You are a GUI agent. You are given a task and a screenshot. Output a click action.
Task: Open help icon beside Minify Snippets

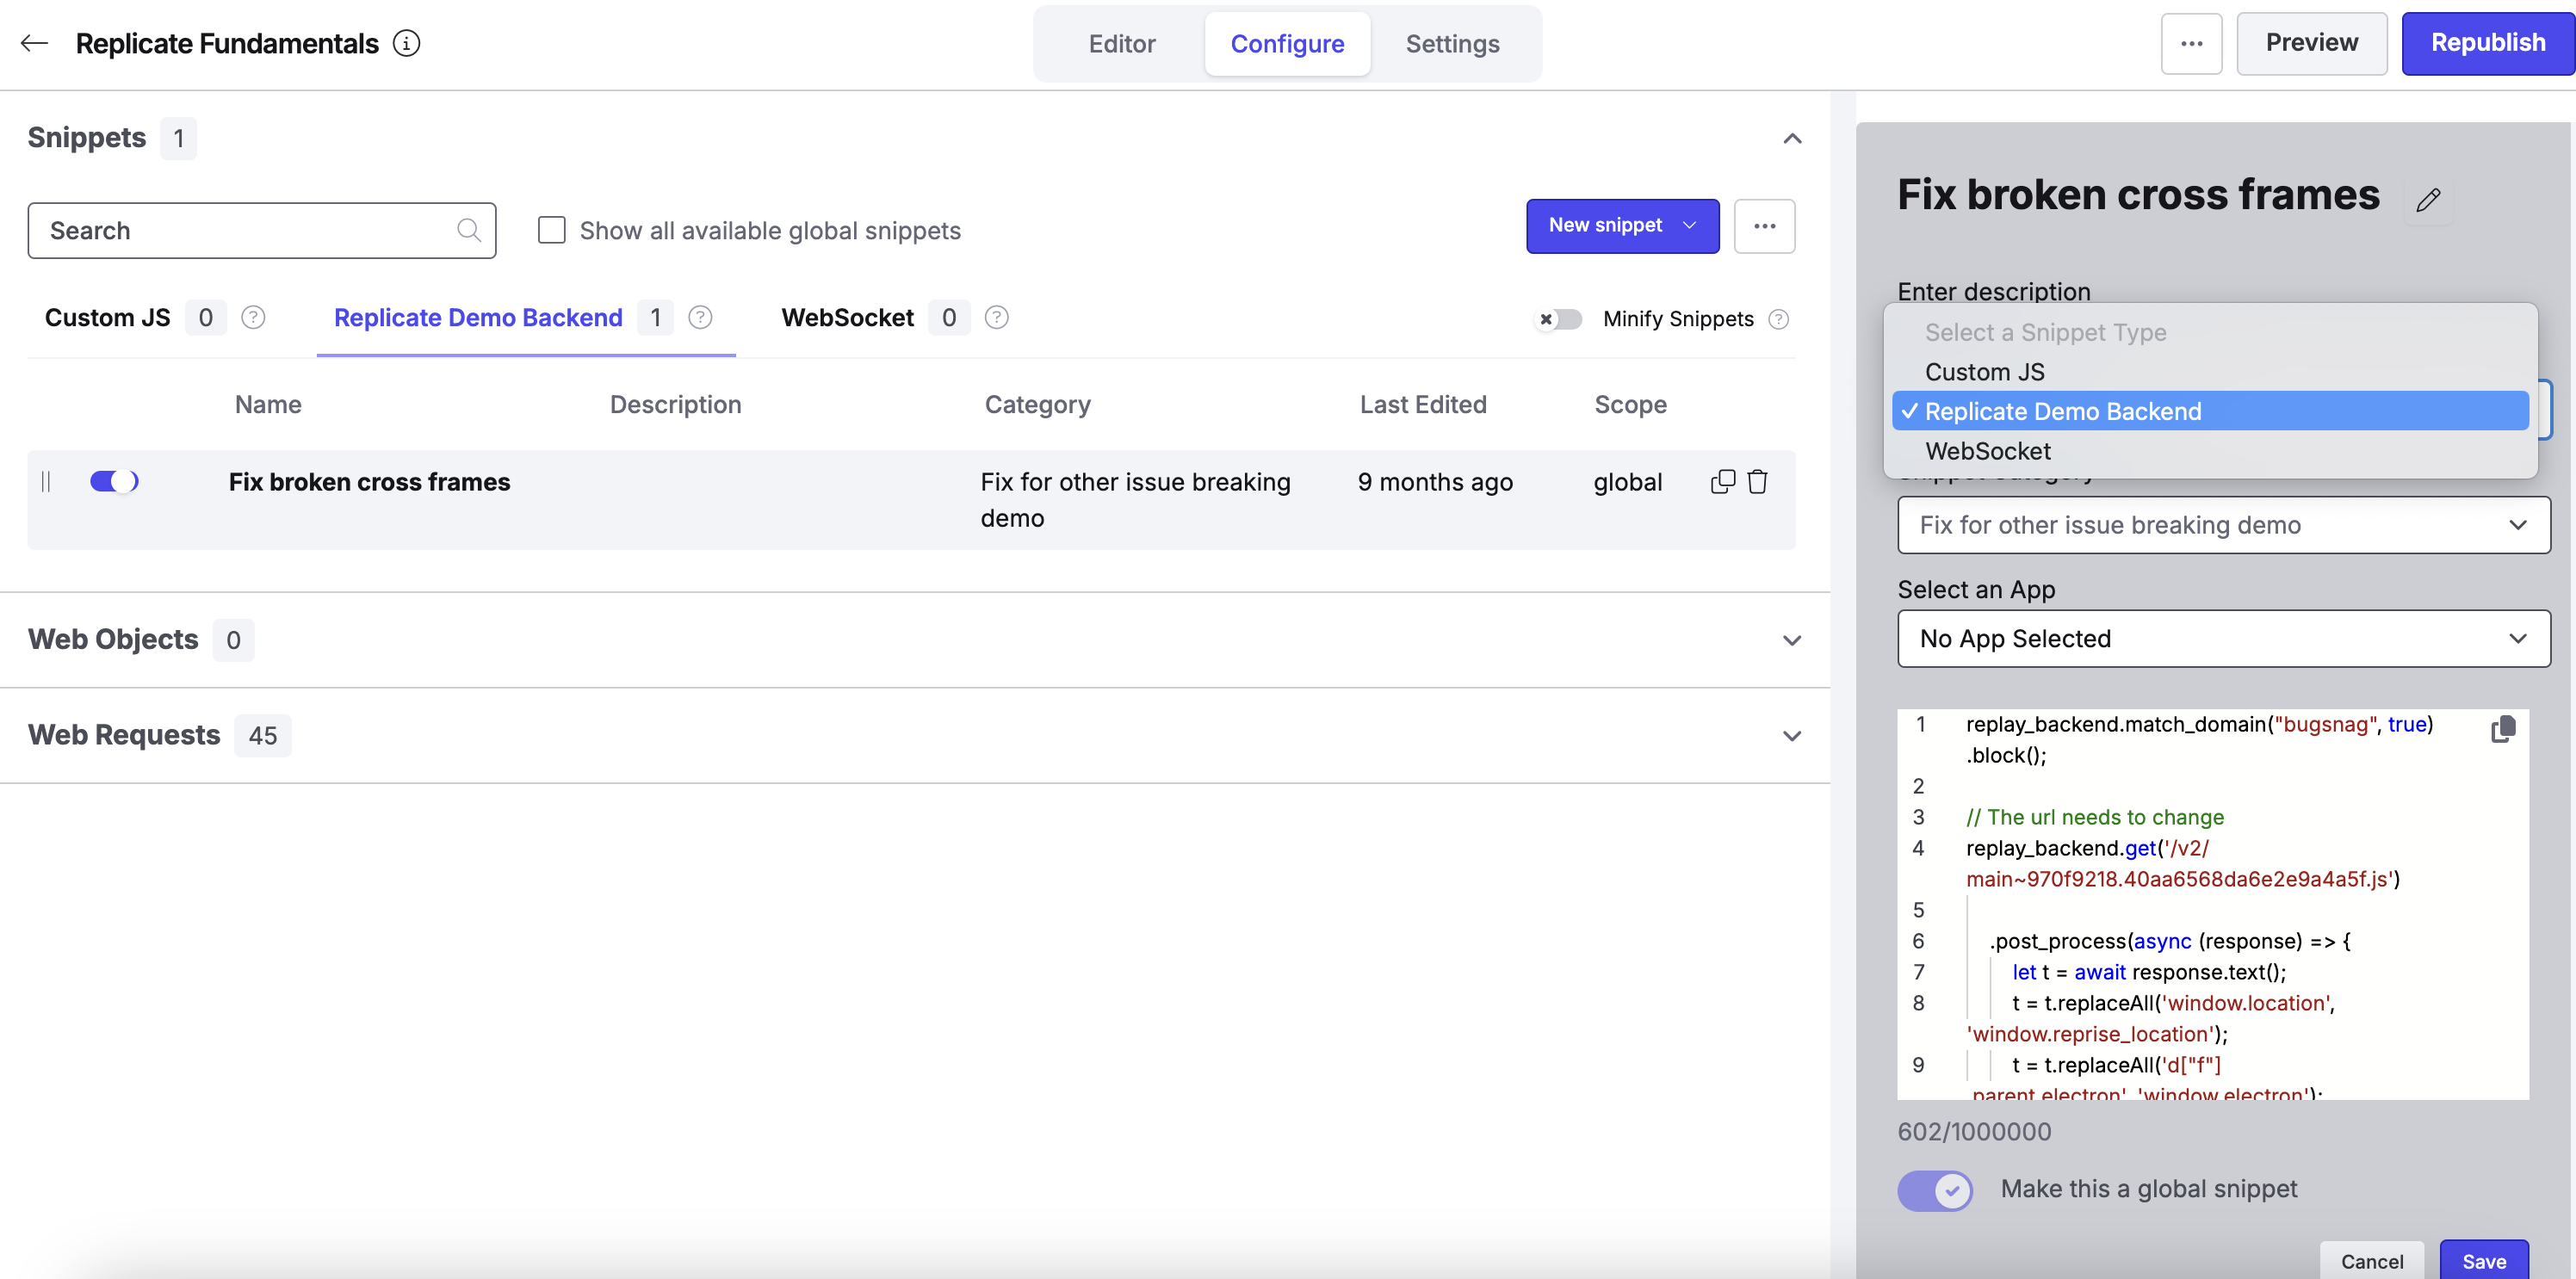click(x=1778, y=319)
